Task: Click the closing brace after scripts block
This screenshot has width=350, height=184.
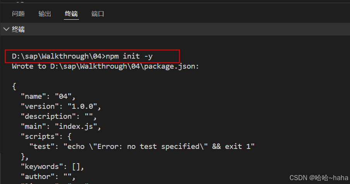Action: [x=24, y=157]
